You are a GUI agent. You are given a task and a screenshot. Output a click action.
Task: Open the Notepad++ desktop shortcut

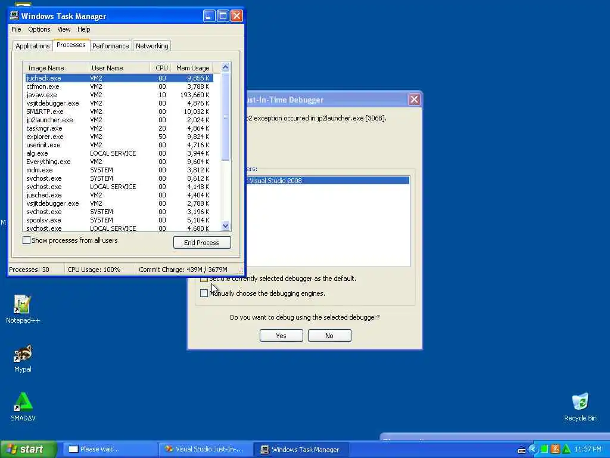[22, 309]
